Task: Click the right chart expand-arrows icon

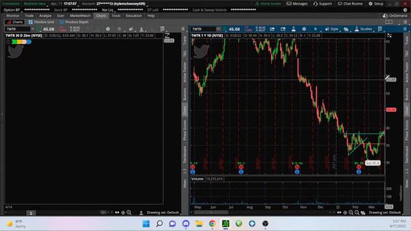Action: [389, 35]
